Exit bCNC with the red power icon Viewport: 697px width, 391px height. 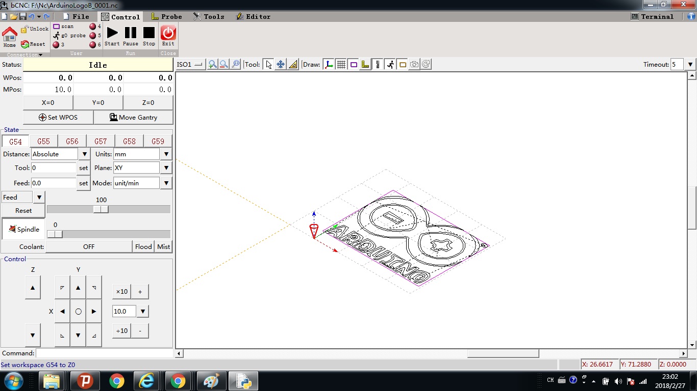click(168, 36)
